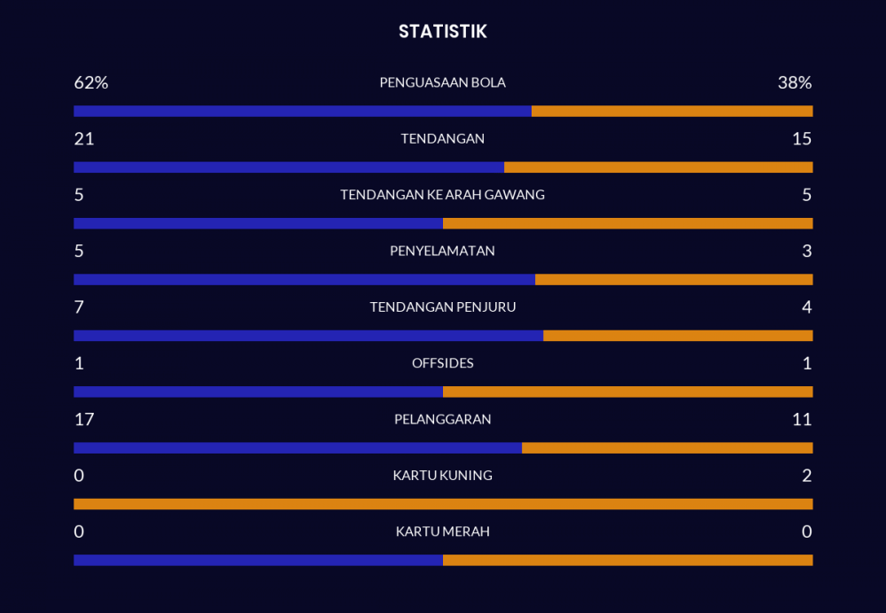The height and width of the screenshot is (613, 886).
Task: Click the Penyelamatan value 3
Action: 806,251
